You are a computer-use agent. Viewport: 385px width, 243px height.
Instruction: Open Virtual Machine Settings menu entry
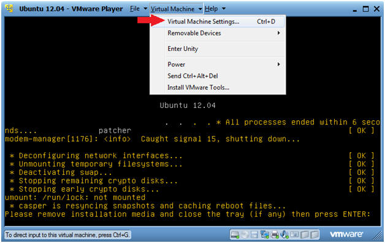(x=218, y=21)
